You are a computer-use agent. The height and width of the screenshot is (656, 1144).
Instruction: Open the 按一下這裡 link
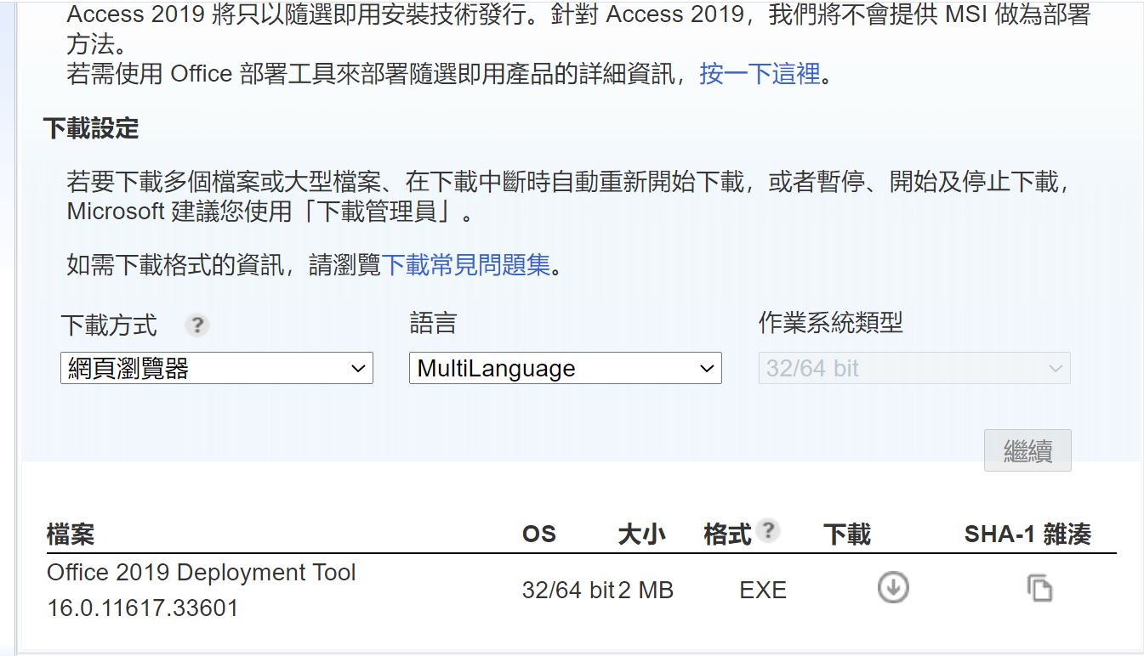(760, 74)
